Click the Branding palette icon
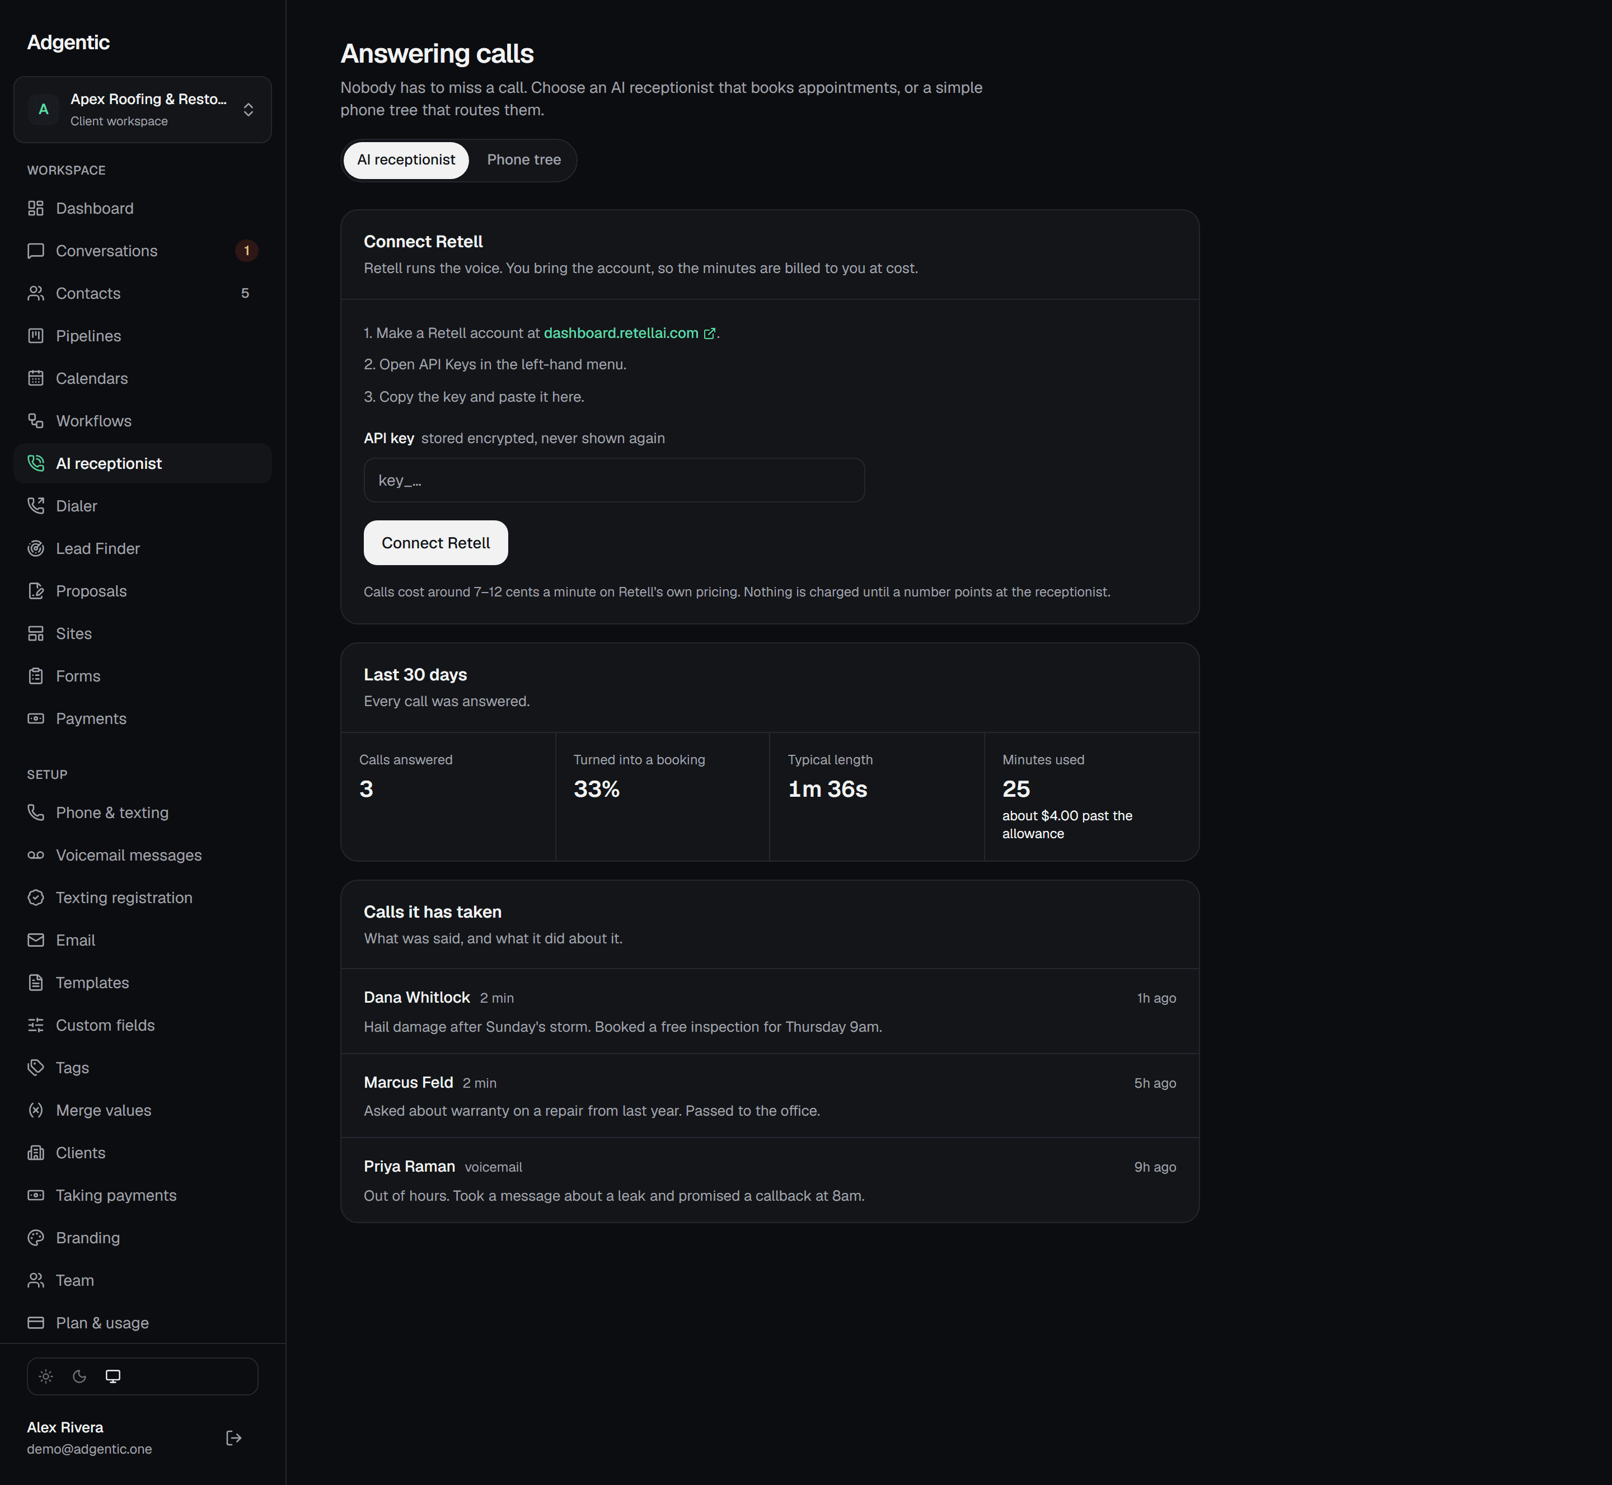 coord(35,1238)
